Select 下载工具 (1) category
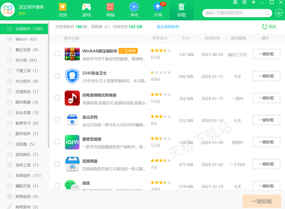The width and height of the screenshot is (285, 209). 24,71
